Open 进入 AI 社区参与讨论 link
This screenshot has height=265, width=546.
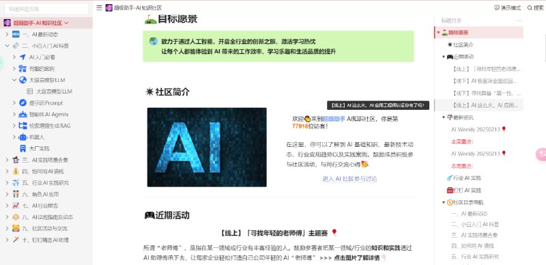click(x=349, y=178)
